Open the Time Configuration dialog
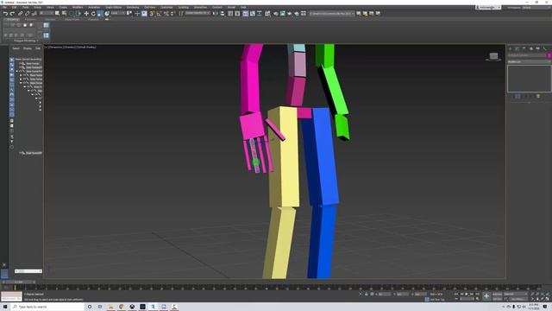 pos(477,299)
